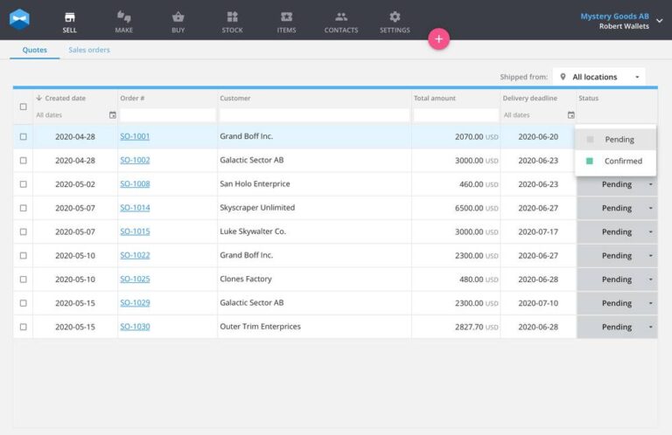Viewport: 672px width, 435px height.
Task: Choose Confirmed from the status menu
Action: click(x=622, y=161)
